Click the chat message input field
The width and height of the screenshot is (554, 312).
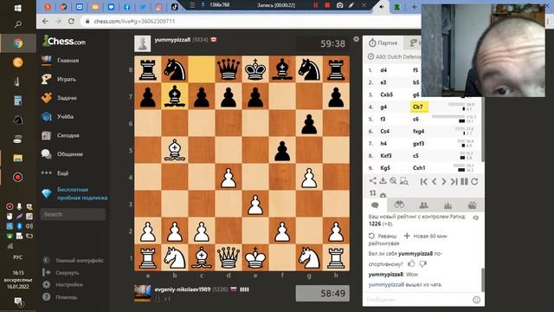pyautogui.click(x=417, y=300)
